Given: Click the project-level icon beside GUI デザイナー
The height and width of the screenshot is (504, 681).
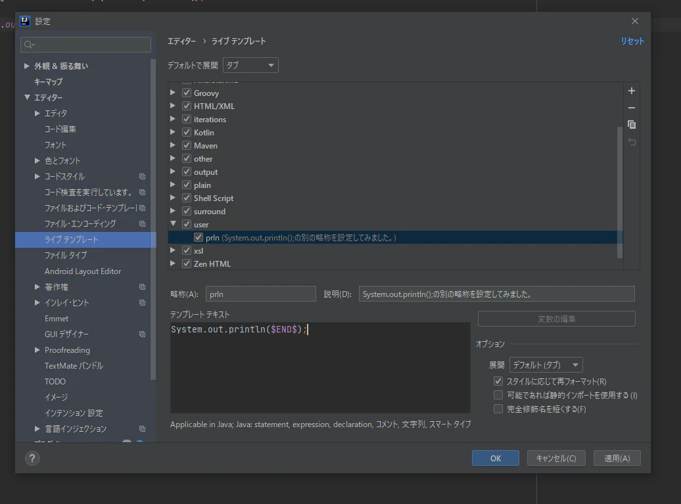Looking at the screenshot, I should point(142,334).
